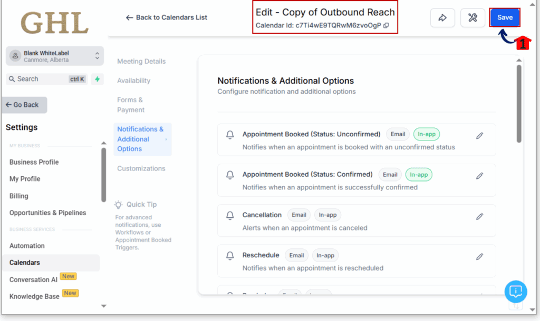540x321 pixels.
Task: Switch to Forms & Payment tab
Action: 131,105
